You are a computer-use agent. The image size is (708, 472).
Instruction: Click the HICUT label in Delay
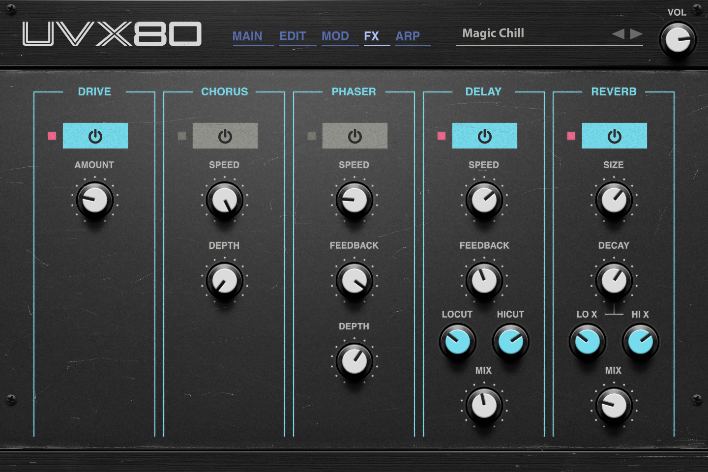pos(510,314)
